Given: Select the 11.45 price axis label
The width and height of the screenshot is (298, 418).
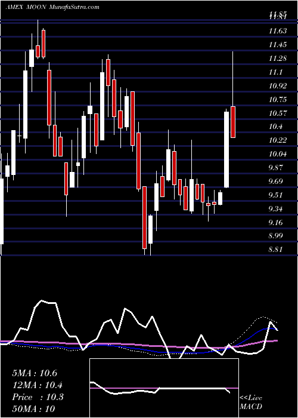Looking at the screenshot, I should pyautogui.click(x=278, y=45).
